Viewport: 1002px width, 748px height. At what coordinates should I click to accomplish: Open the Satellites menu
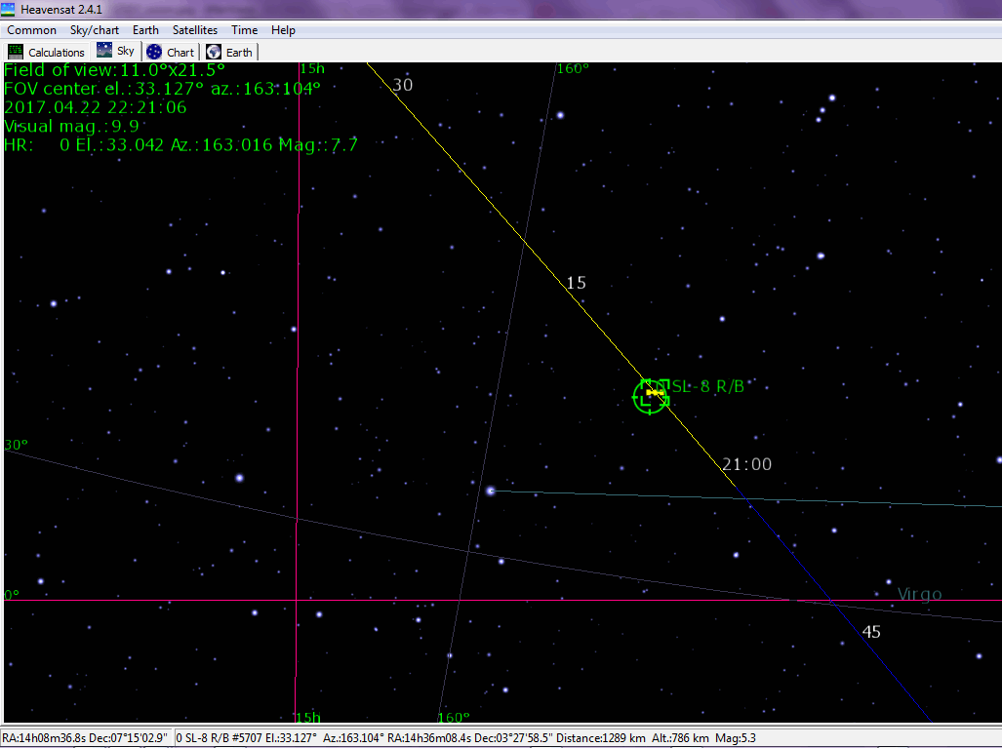coord(195,30)
